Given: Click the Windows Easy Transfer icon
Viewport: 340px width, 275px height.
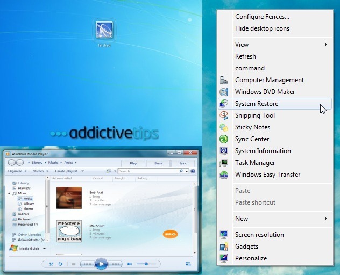Looking at the screenshot, I should pyautogui.click(x=224, y=175).
